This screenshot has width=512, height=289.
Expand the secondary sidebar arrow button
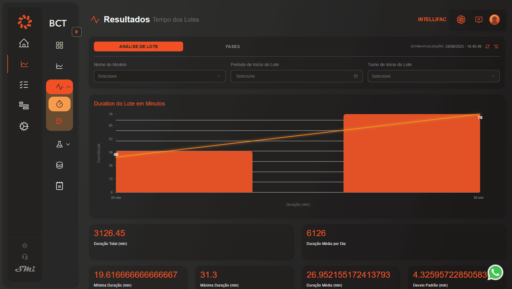77,32
